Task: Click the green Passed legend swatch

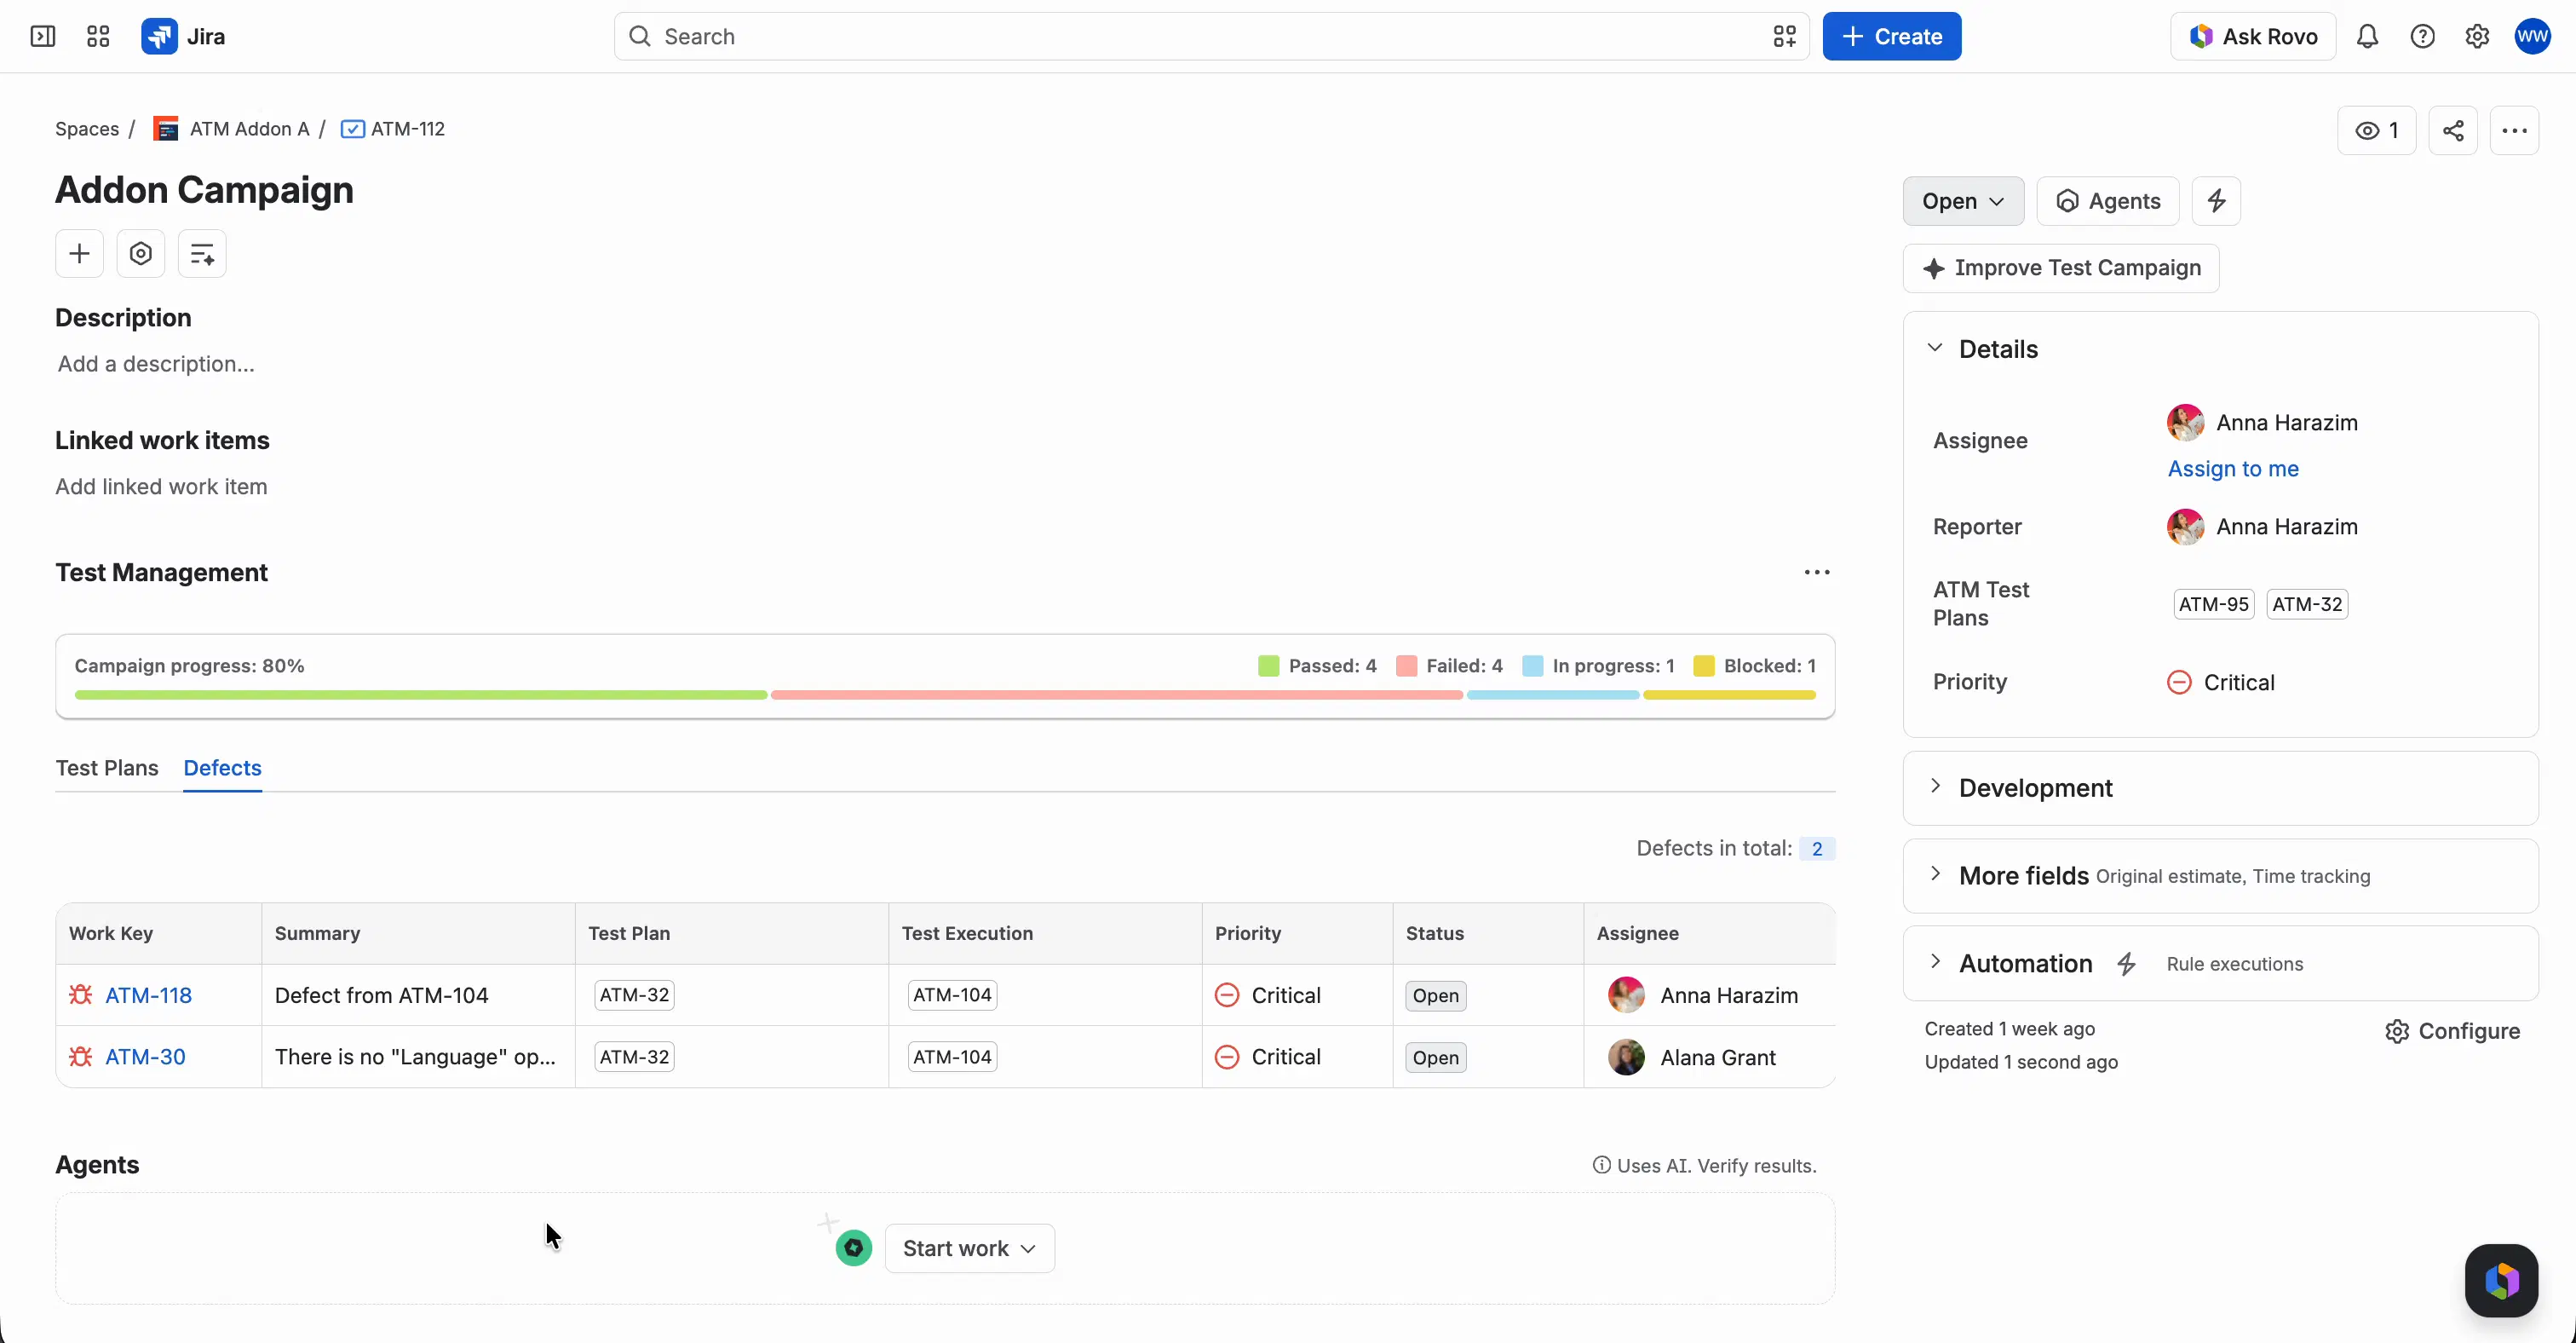Action: point(1268,666)
